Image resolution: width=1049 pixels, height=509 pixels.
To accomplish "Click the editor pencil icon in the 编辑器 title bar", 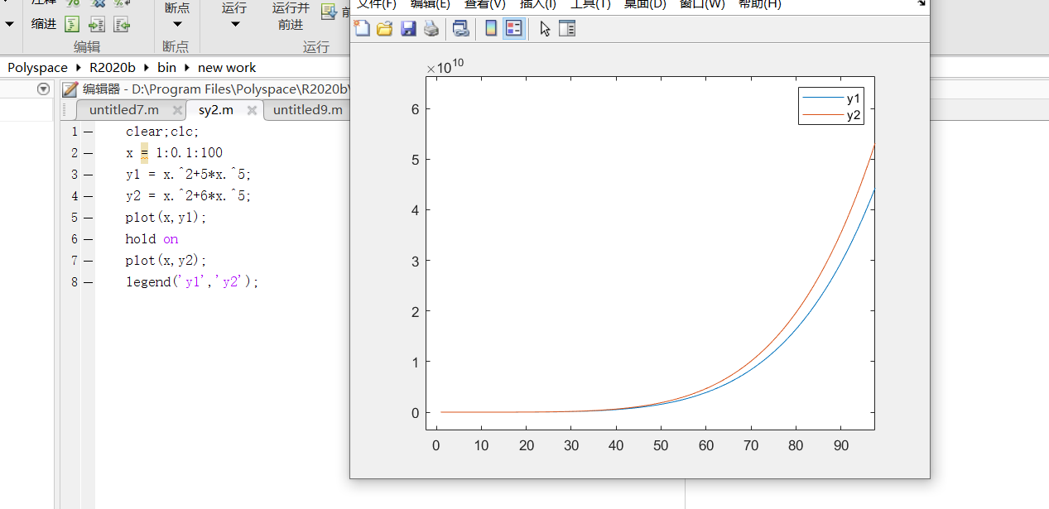I will 70,89.
